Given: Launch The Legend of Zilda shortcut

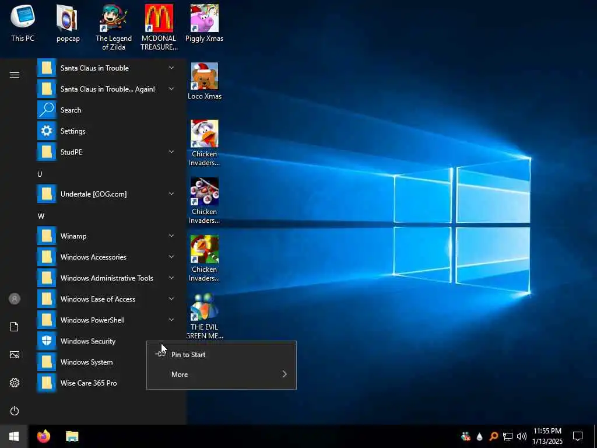Looking at the screenshot, I should tap(114, 27).
